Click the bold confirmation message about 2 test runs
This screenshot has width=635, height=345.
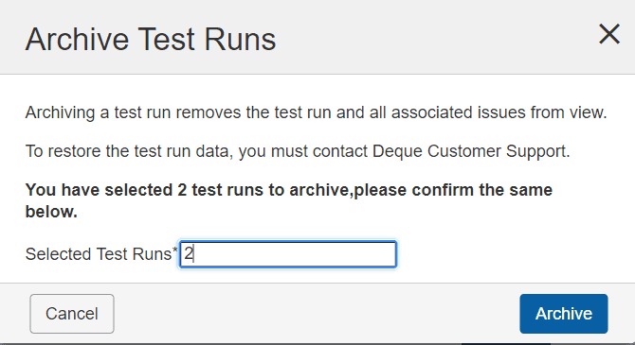coord(289,200)
